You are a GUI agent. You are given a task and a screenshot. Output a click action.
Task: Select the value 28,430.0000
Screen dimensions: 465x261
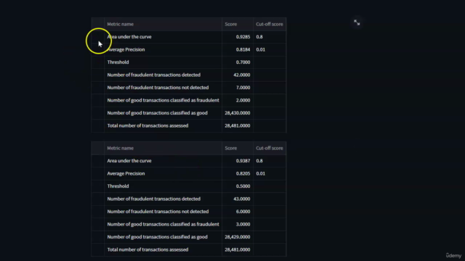[238, 113]
